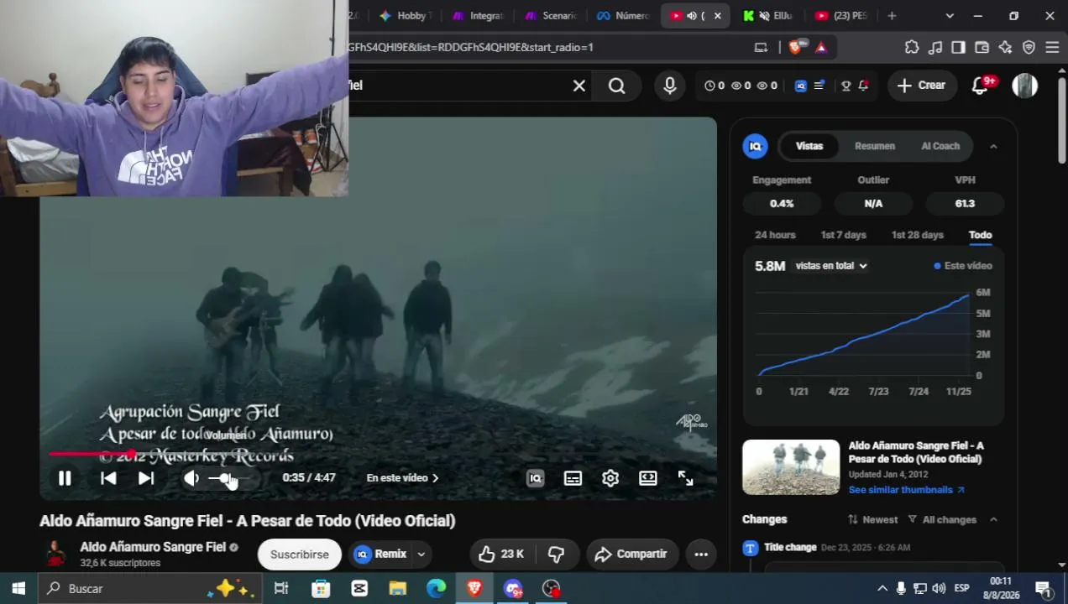This screenshot has width=1068, height=604.
Task: Pause the video with the pause button
Action: pyautogui.click(x=65, y=478)
